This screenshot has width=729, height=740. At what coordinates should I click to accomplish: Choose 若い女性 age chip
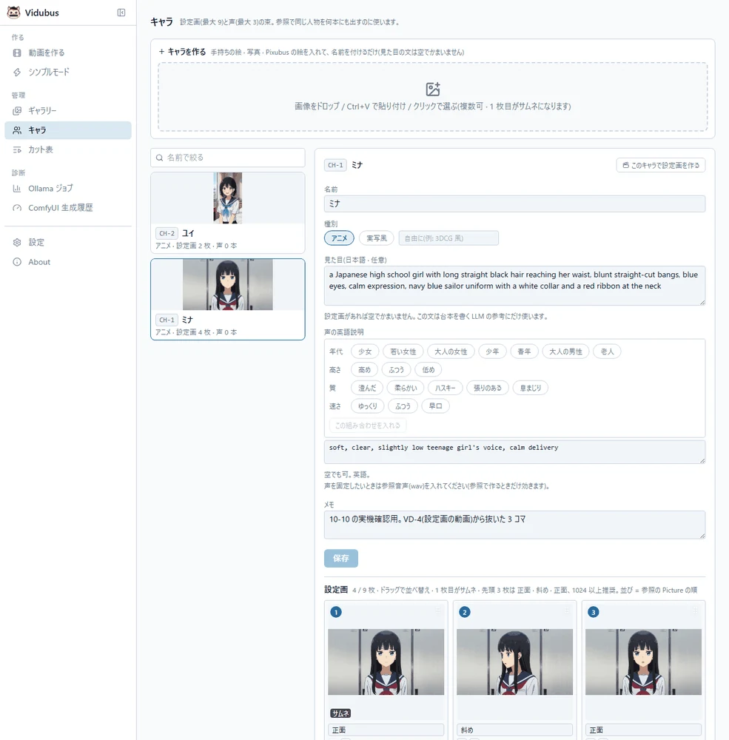click(x=403, y=351)
